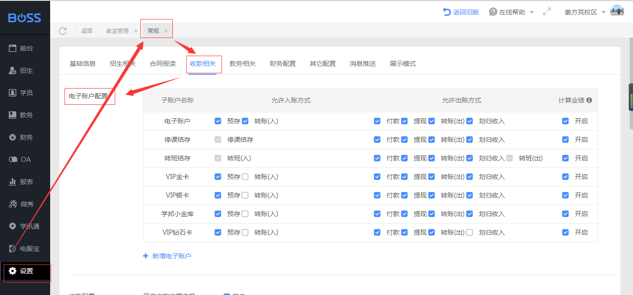
Task: Uncheck 开启 for VIP钻石卡 row
Action: [x=565, y=232]
